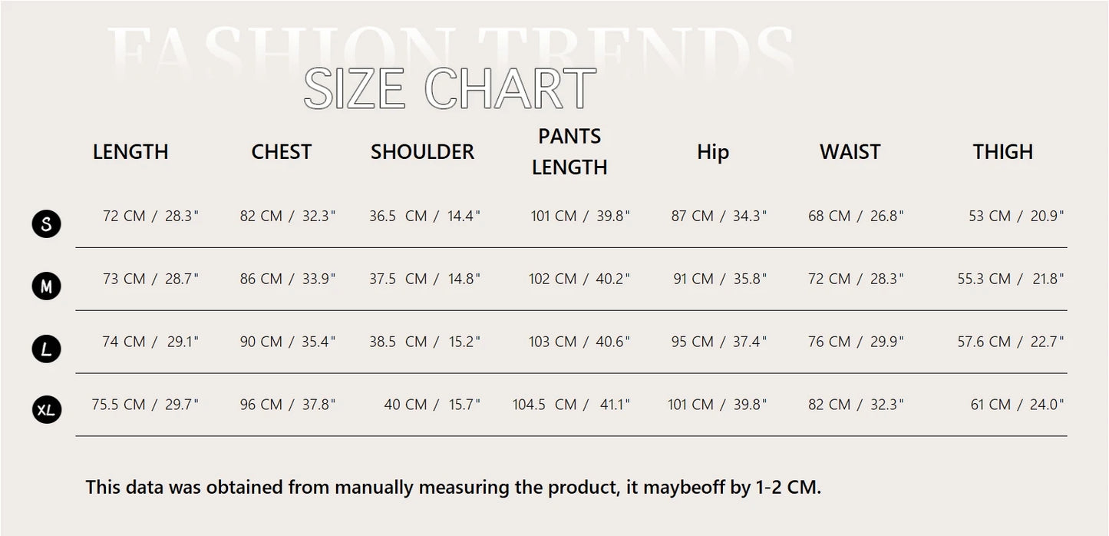The width and height of the screenshot is (1109, 536).
Task: Click the M size badge icon
Action: pyautogui.click(x=46, y=287)
